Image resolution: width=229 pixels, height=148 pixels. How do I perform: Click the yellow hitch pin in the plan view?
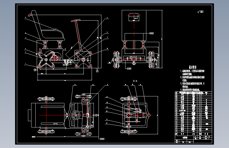[67, 115]
